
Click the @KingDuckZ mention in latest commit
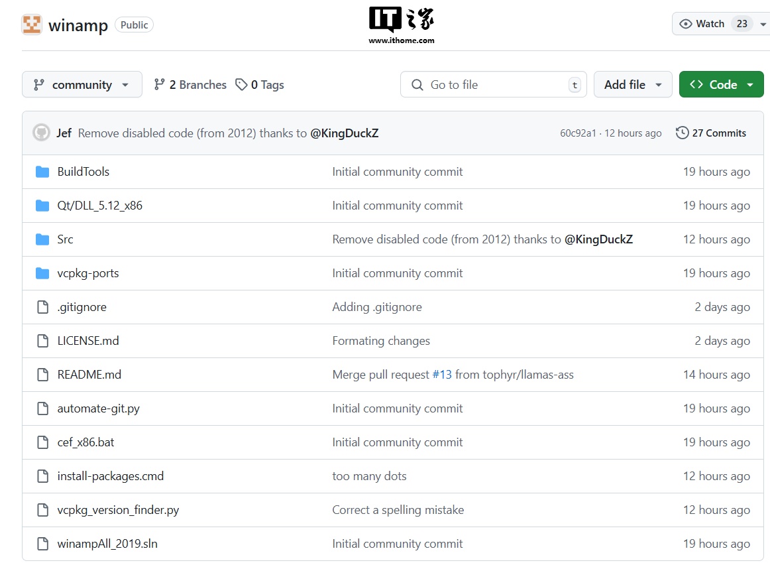[x=344, y=133]
